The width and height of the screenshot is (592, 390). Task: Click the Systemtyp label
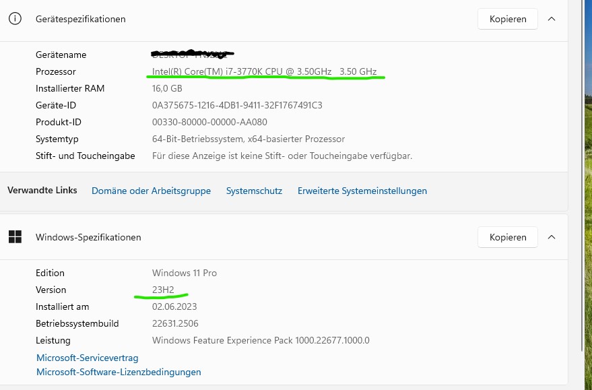(57, 139)
